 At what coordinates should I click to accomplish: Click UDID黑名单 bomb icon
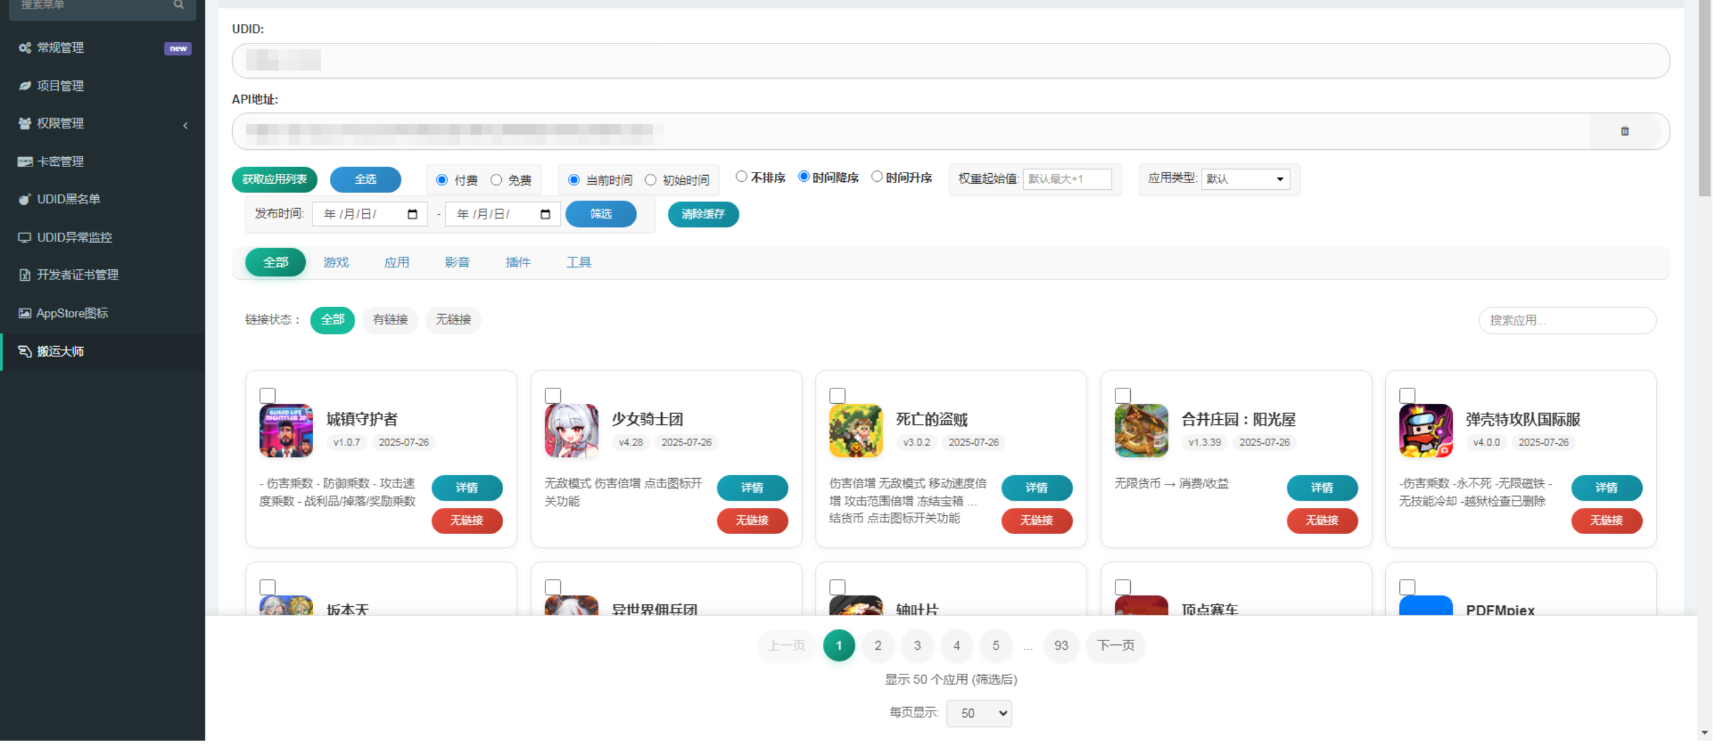(x=25, y=199)
